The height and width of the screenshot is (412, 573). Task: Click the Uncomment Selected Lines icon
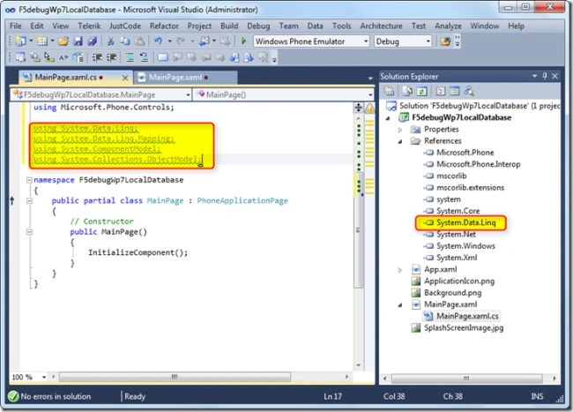[x=144, y=57]
